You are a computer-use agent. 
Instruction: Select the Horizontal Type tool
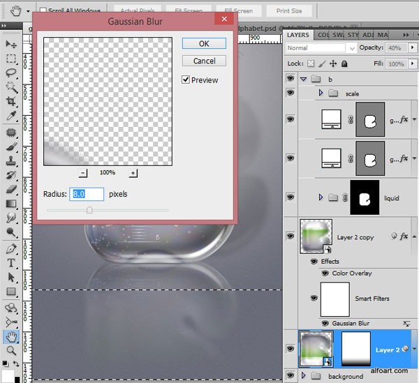(x=11, y=263)
